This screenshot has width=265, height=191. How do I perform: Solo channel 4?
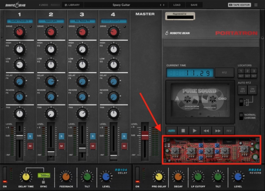(x=124, y=136)
